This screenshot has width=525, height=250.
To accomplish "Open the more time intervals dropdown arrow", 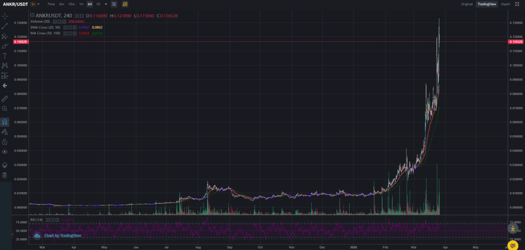I will click(106, 4).
